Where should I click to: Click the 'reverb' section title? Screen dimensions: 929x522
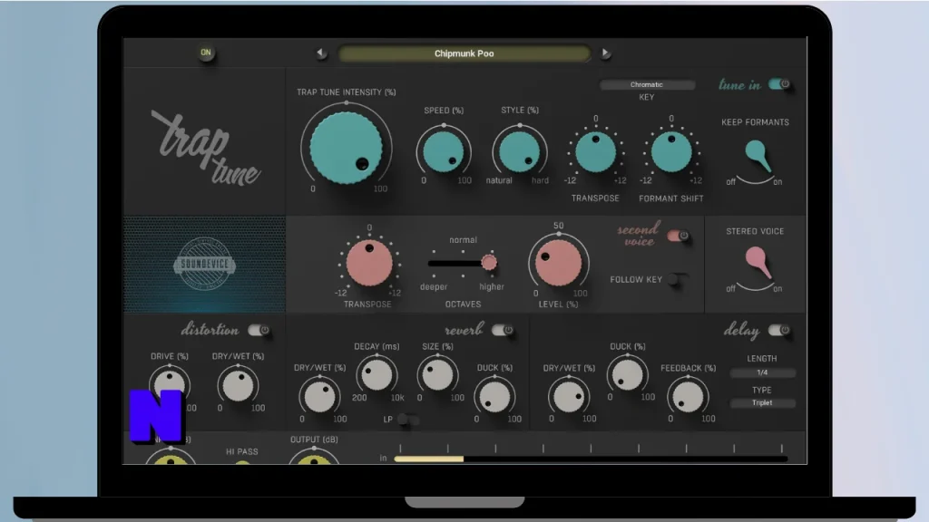point(464,330)
